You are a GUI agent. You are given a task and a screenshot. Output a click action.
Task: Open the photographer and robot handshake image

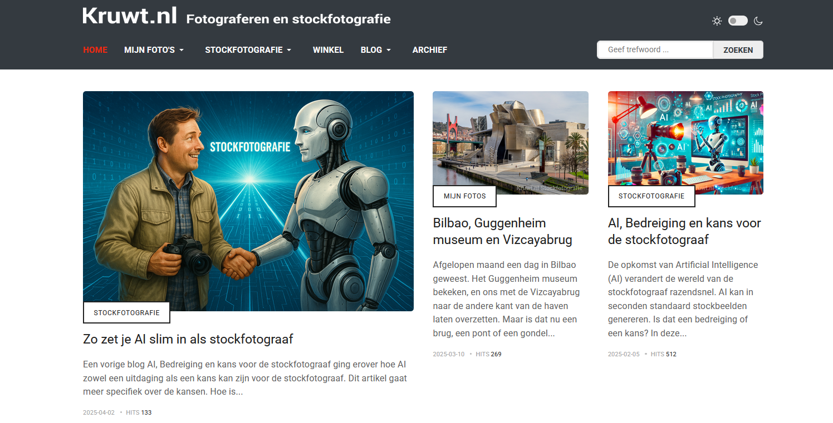248,201
